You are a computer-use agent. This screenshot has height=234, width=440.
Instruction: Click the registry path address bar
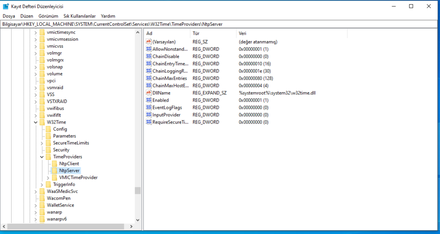tap(215, 24)
